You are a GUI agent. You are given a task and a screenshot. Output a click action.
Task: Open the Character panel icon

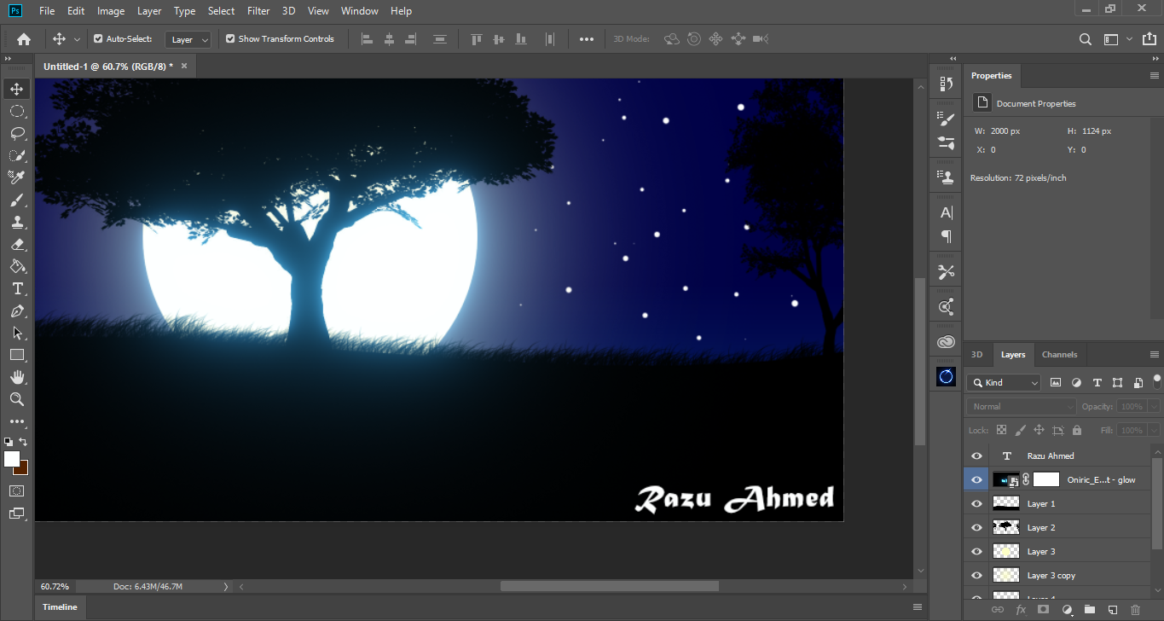946,212
